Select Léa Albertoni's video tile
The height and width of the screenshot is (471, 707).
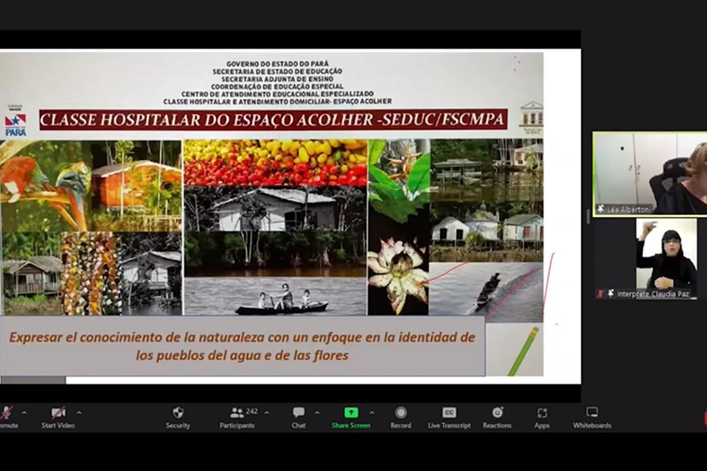650,174
